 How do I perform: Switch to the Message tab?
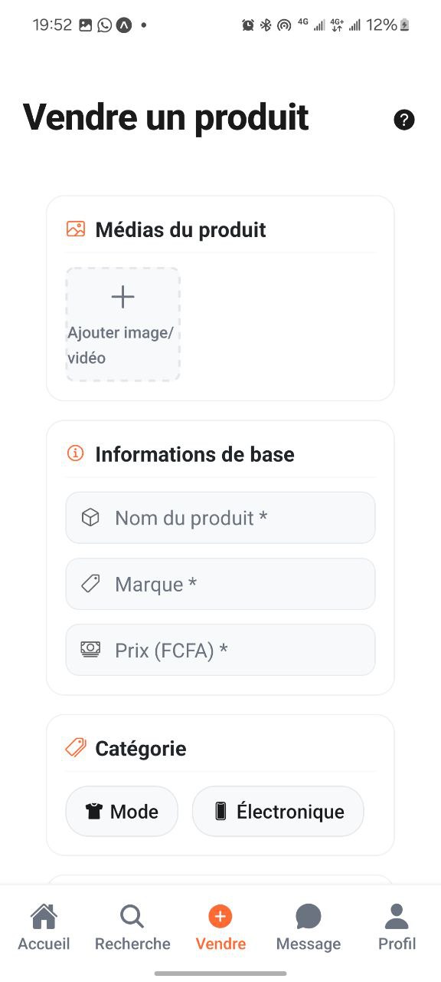click(x=308, y=924)
